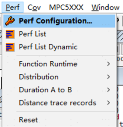This screenshot has height=127, width=123.
Task: Expand the Distribution chevron
Action: point(108,77)
